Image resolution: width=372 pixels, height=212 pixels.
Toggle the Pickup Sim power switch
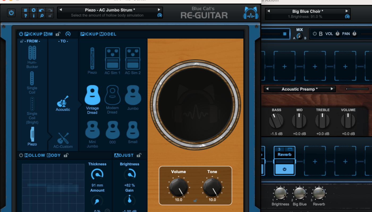click(21, 34)
